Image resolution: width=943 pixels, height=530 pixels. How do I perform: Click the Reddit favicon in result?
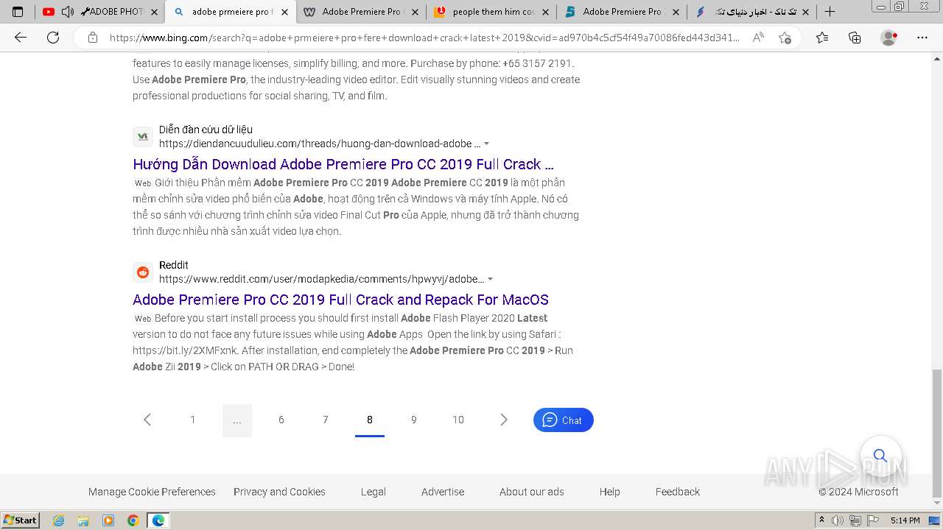[143, 272]
